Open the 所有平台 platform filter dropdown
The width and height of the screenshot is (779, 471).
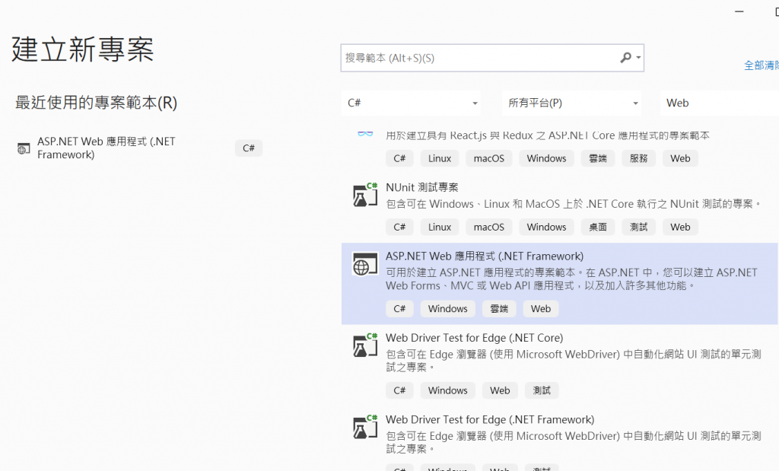(572, 103)
